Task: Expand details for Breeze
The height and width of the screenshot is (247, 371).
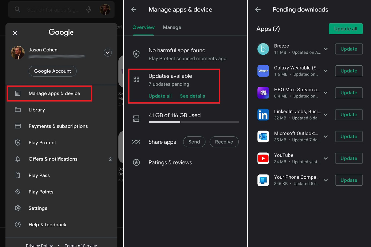Action: [326, 49]
